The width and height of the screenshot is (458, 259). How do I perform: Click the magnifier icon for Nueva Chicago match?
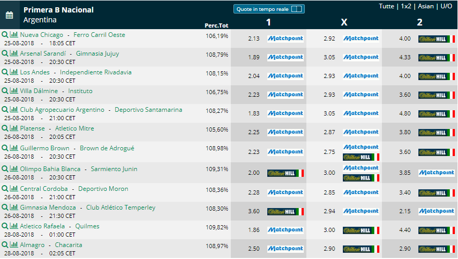(x=5, y=35)
